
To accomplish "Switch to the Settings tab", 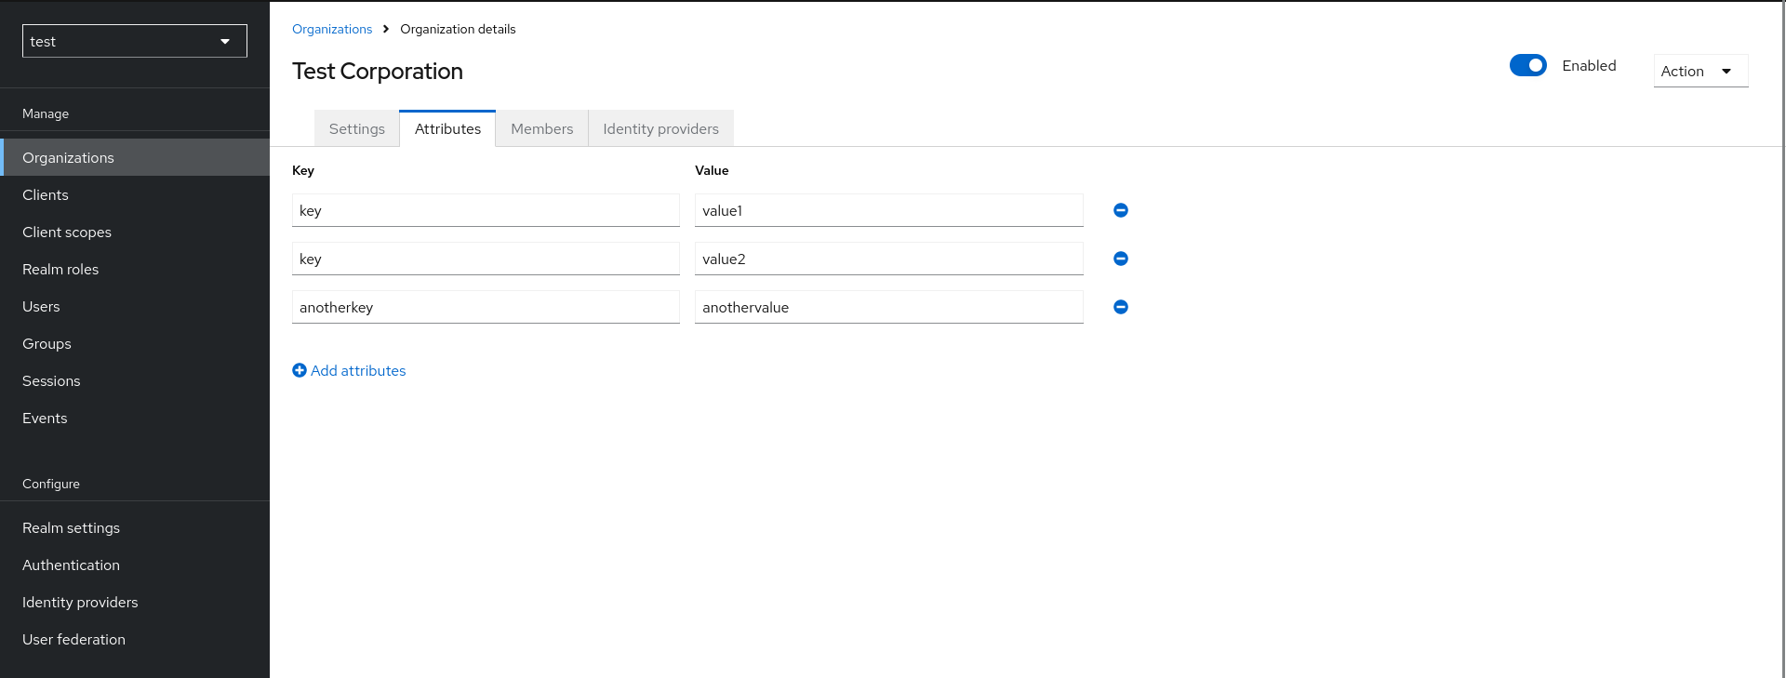I will click(356, 128).
